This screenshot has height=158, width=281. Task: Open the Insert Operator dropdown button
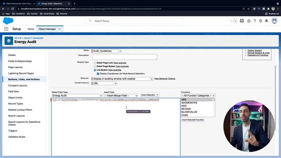[x=150, y=95]
